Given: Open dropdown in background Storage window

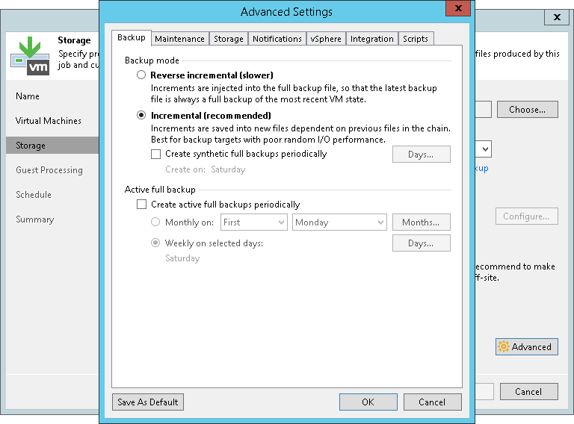Looking at the screenshot, I should click(x=484, y=149).
